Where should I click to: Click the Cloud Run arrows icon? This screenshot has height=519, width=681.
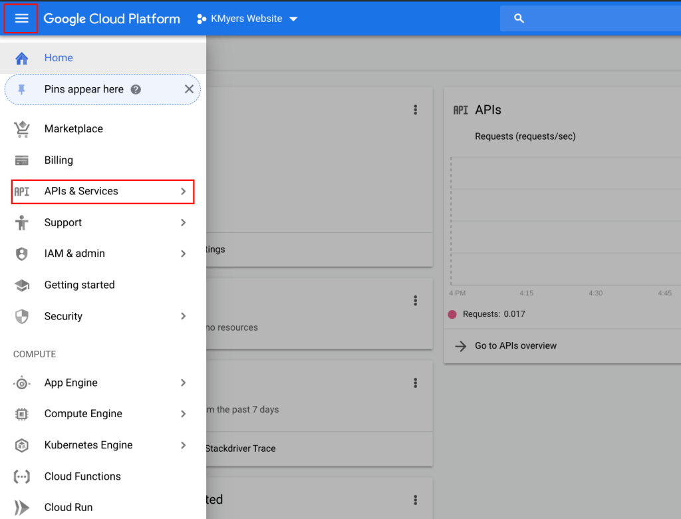(x=22, y=508)
